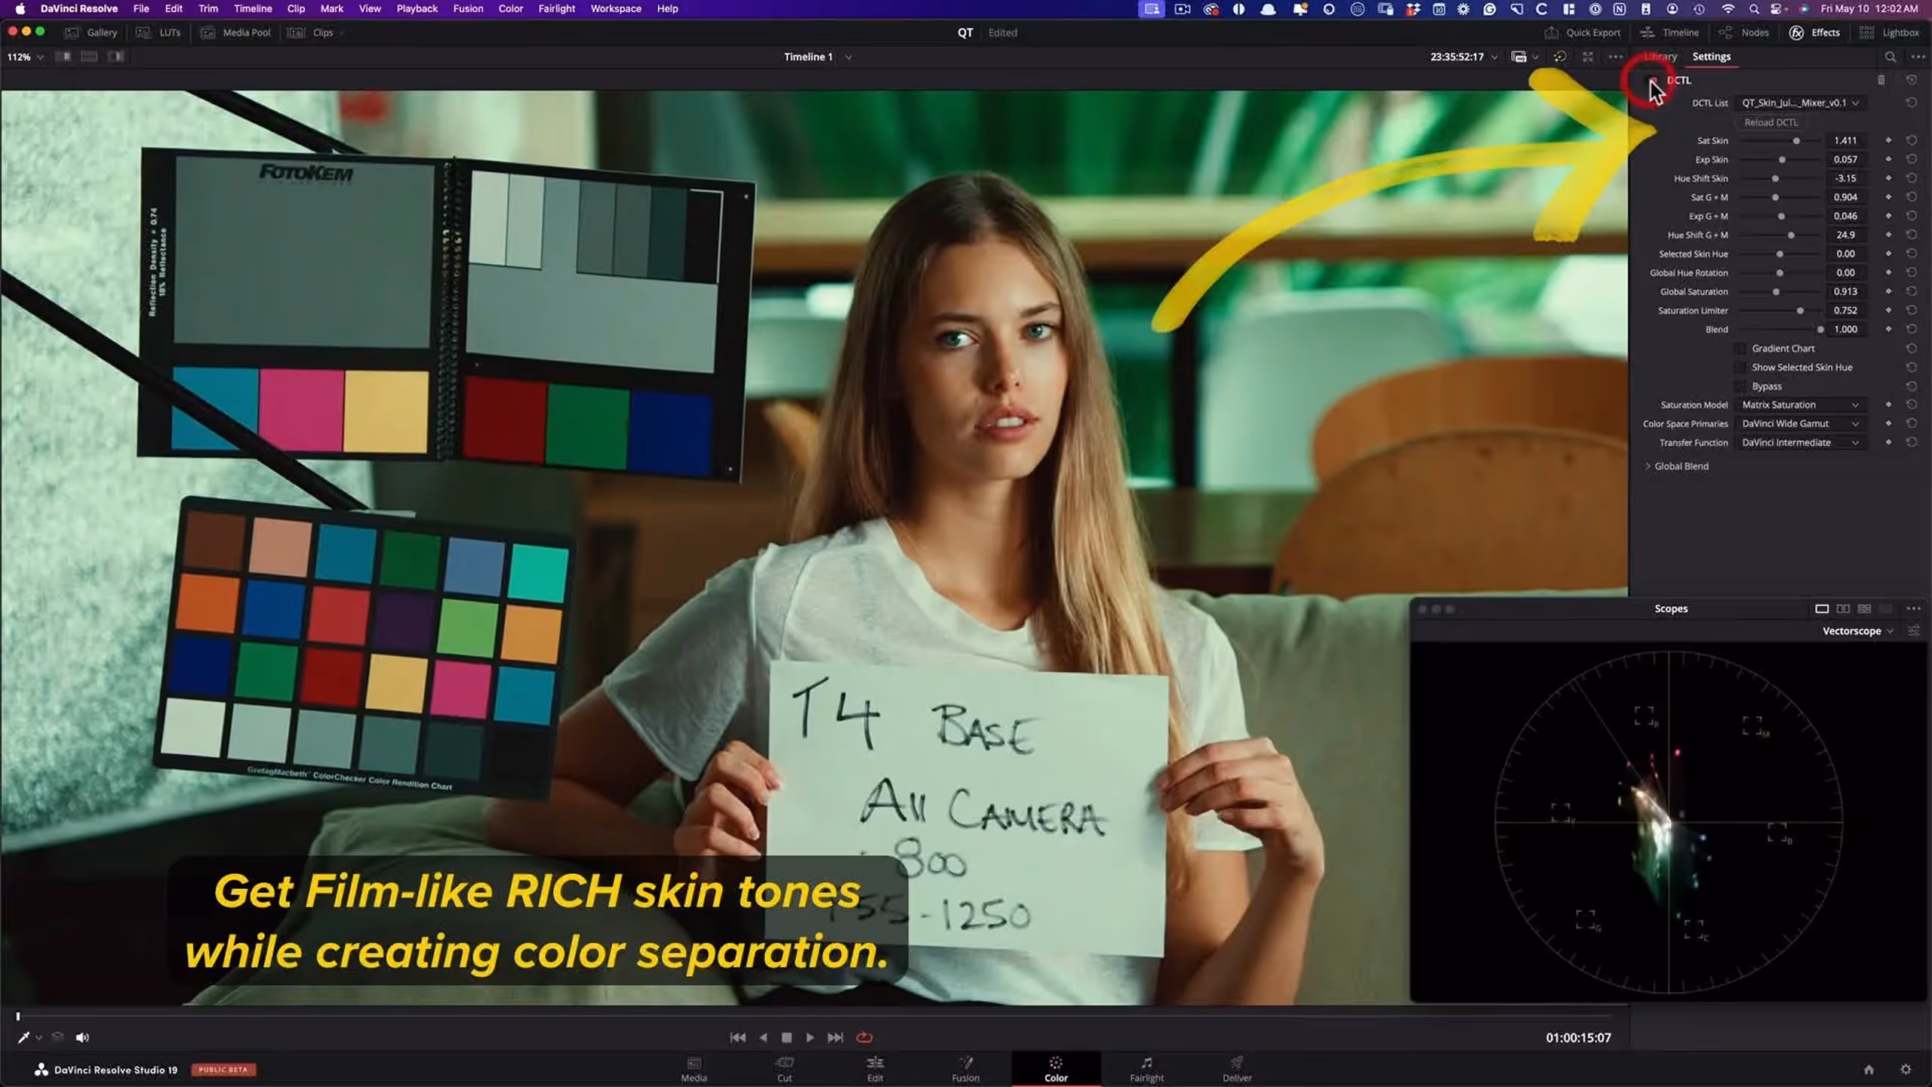Reset the Sat Skin parameter

coord(1912,140)
